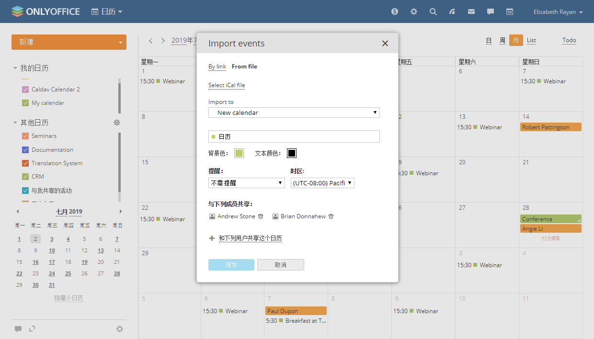
Task: Click the 取消 cancel button
Action: click(280, 265)
